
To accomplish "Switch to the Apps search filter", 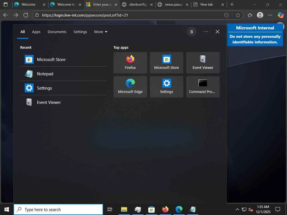I will 36,32.
